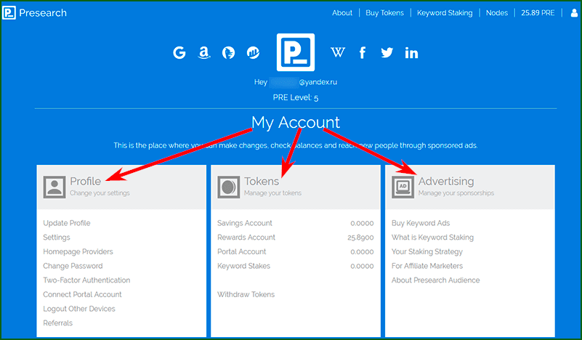Open the Savings Account link

coord(245,223)
